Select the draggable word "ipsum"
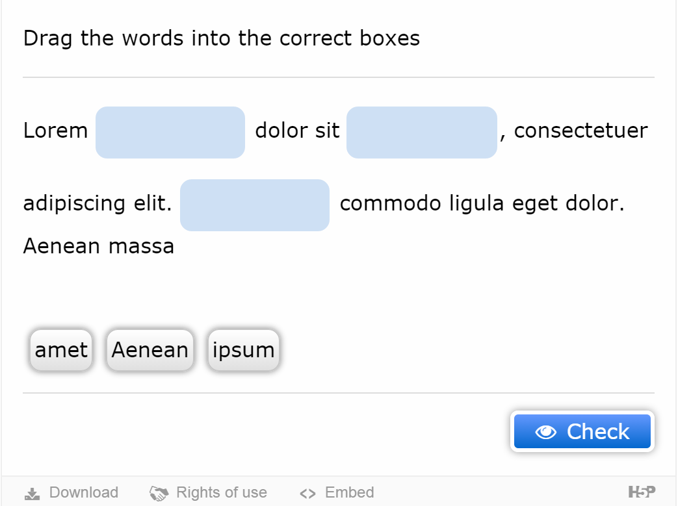Screen dimensions: 678x506 [243, 350]
